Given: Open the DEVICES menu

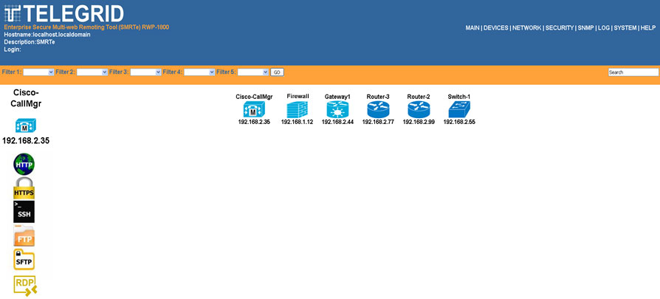Looking at the screenshot, I should pyautogui.click(x=496, y=28).
